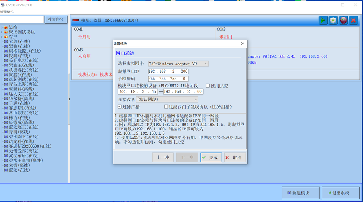Click the module icon beside 承德睿民(离线)

pos(6,70)
